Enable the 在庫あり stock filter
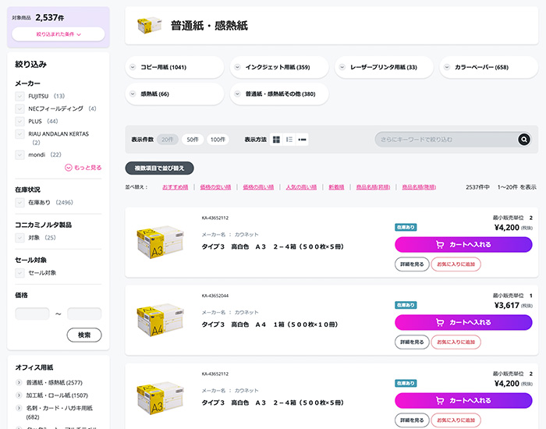This screenshot has height=429, width=546. click(19, 202)
